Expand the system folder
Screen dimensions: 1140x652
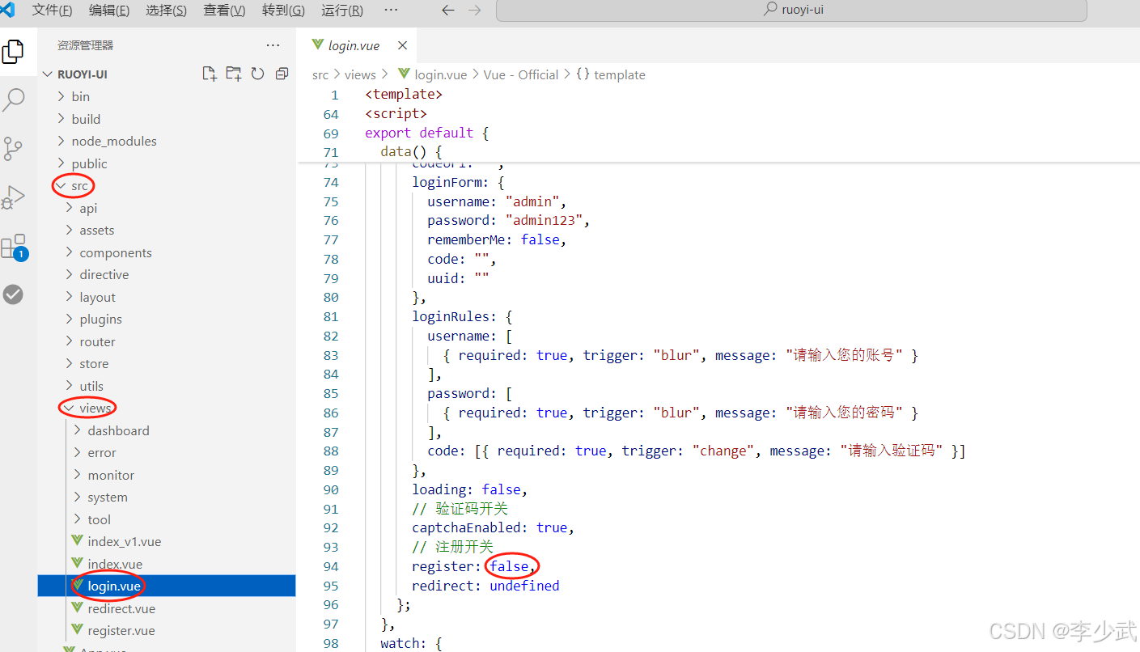(x=167, y=497)
